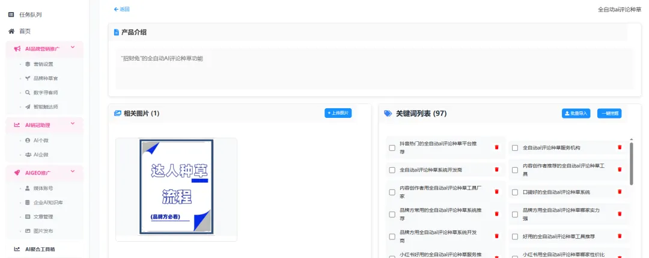Check keyword 内容创作者用全自动ai评论种草工具厂家
The image size is (649, 258).
pyautogui.click(x=392, y=192)
